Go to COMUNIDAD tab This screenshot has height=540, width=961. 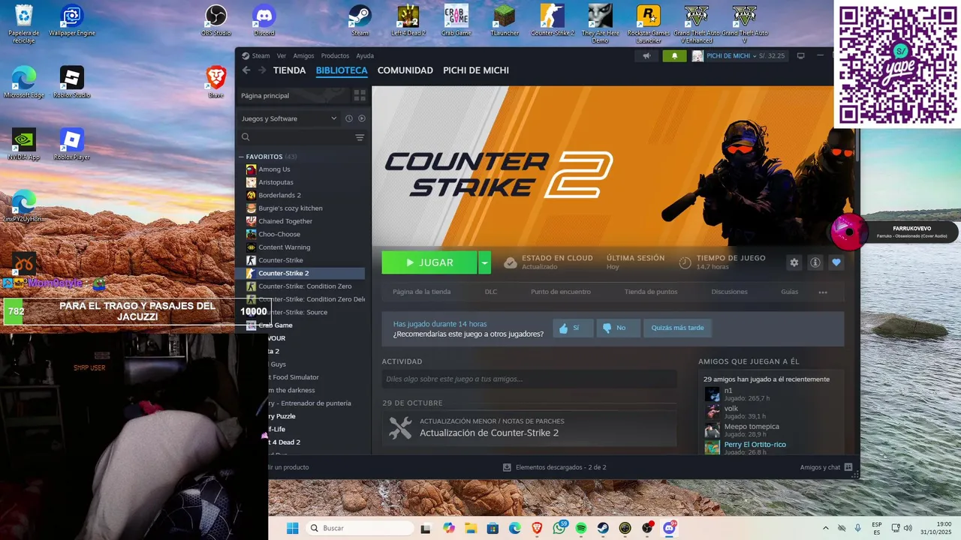tap(405, 70)
